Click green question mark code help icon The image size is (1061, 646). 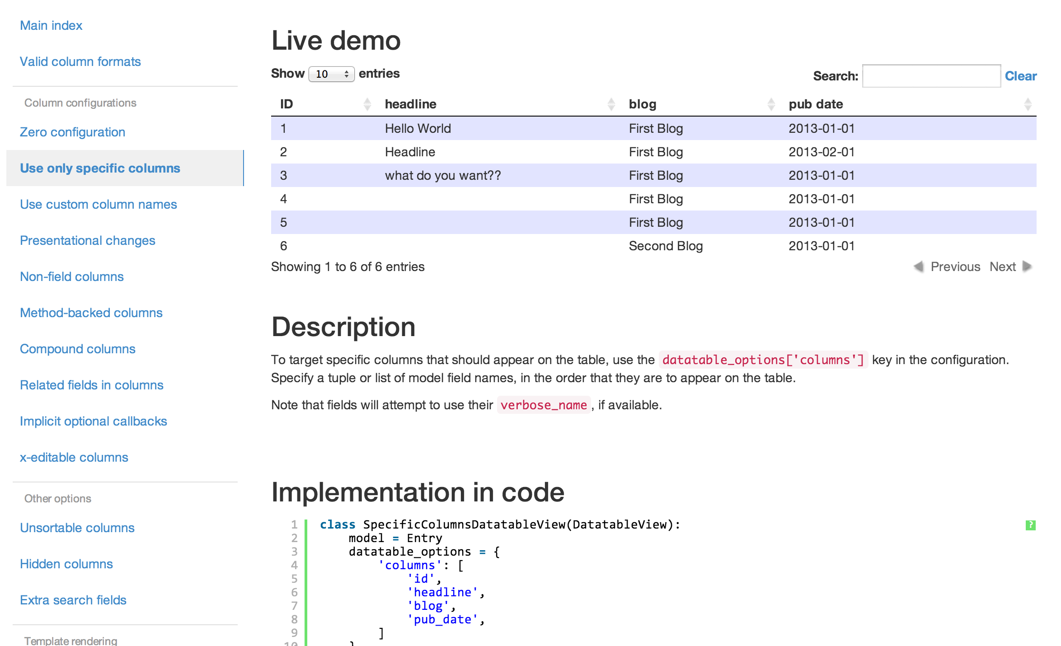[1030, 525]
